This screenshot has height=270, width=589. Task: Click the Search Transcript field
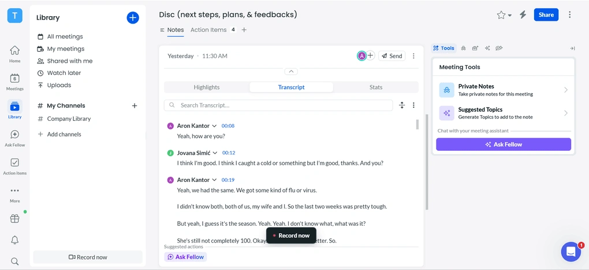[283, 105]
